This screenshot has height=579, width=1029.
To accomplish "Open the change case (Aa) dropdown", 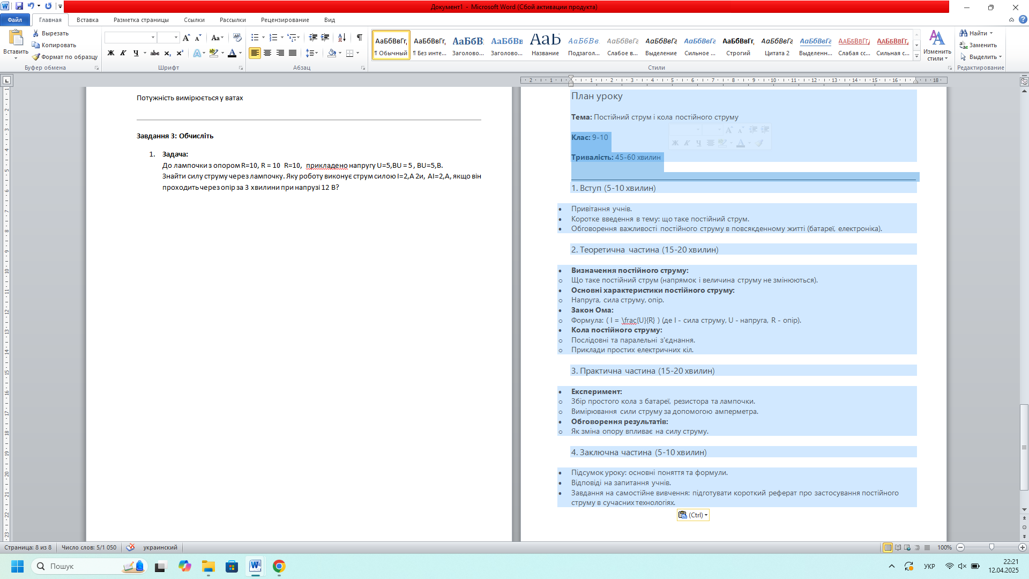I will pos(217,38).
